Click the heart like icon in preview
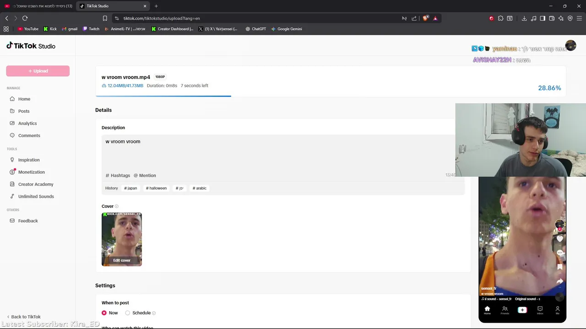586x329 pixels. pyautogui.click(x=559, y=239)
